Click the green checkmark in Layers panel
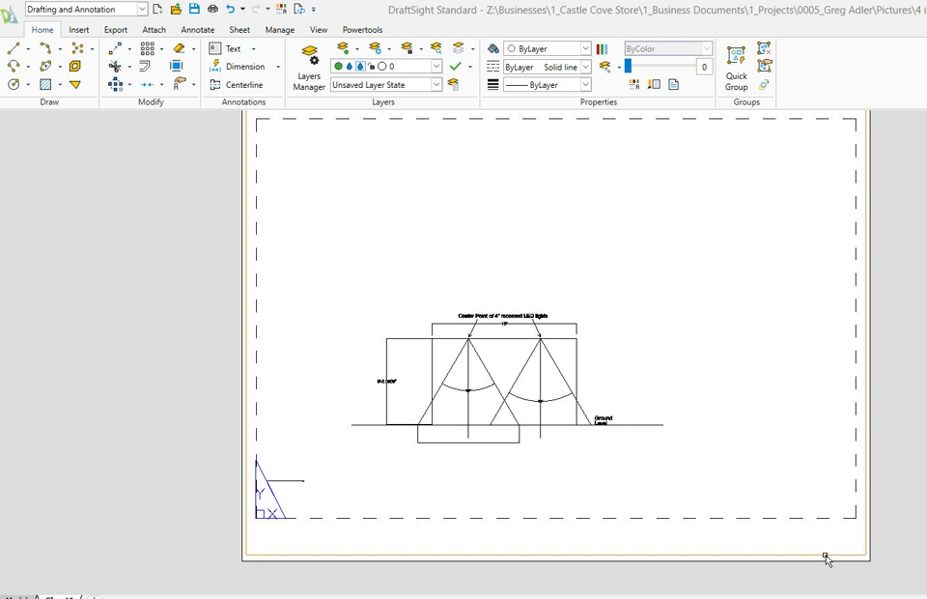927x599 pixels. coord(456,67)
